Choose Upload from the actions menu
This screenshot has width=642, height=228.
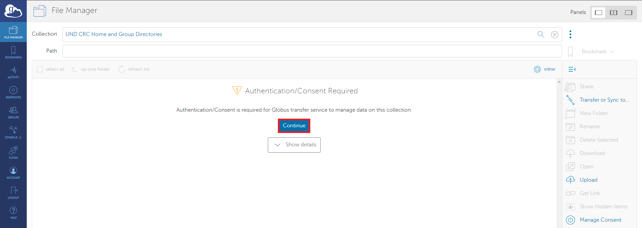588,180
